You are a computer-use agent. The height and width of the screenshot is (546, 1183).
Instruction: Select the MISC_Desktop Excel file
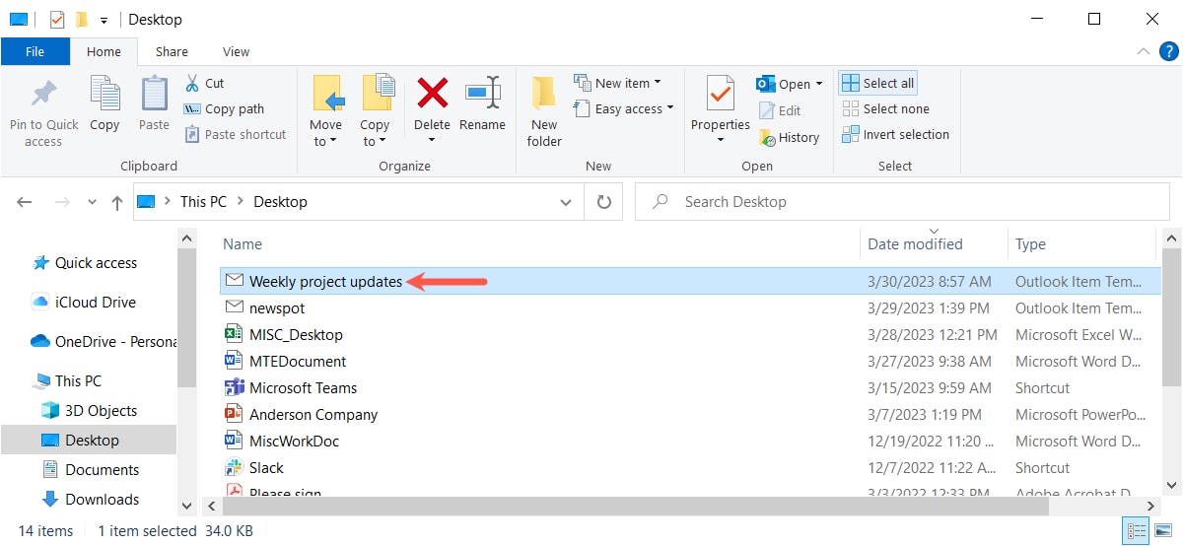click(688, 334)
